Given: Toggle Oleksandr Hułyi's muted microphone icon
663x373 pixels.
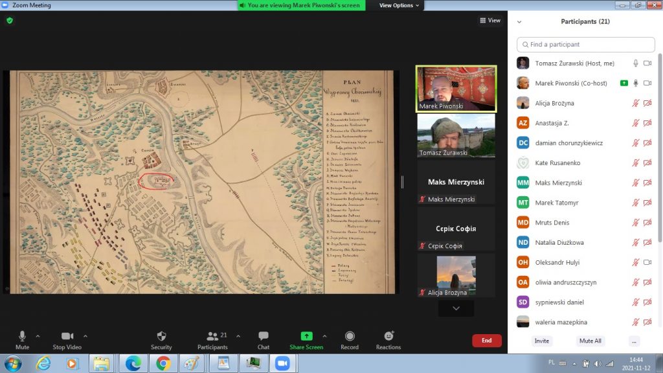Looking at the screenshot, I should (x=636, y=262).
